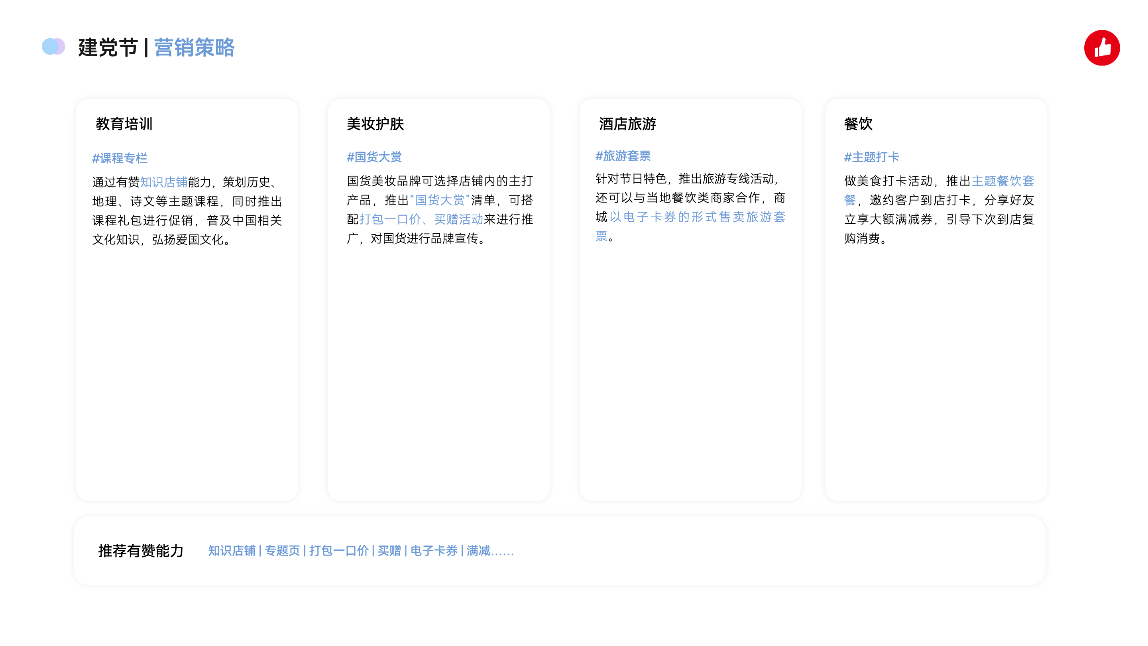Screen dimensions: 1148x646
Task: Click the 建党节 heading text
Action: 108,47
